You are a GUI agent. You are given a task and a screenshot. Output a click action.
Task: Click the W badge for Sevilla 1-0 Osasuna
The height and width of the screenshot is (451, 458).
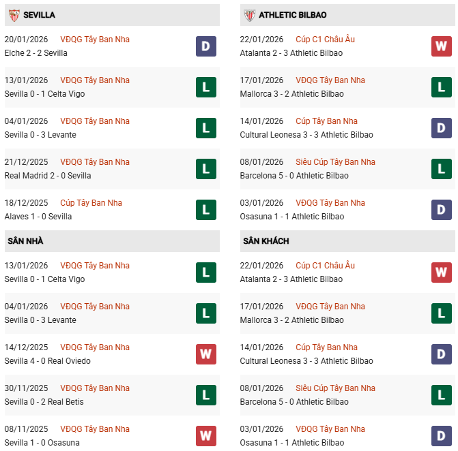click(205, 436)
